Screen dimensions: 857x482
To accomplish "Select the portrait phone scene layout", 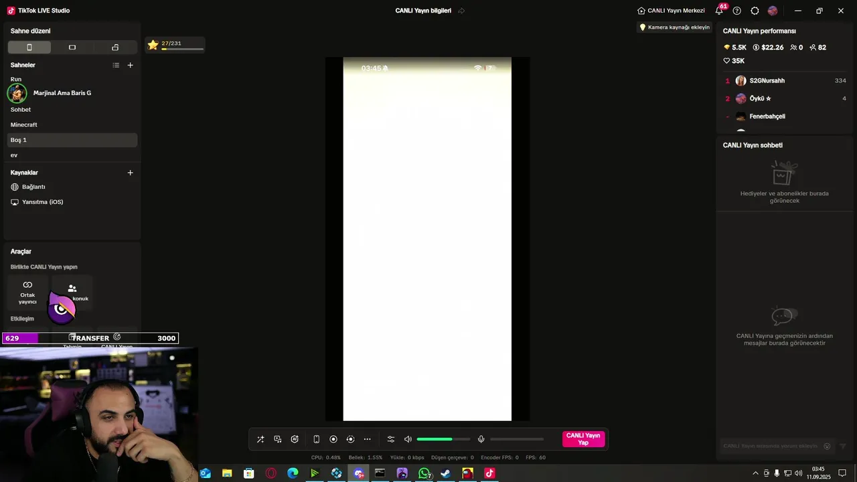I will coord(29,48).
